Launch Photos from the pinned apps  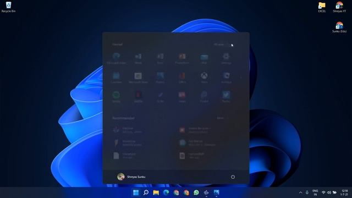[160, 78]
